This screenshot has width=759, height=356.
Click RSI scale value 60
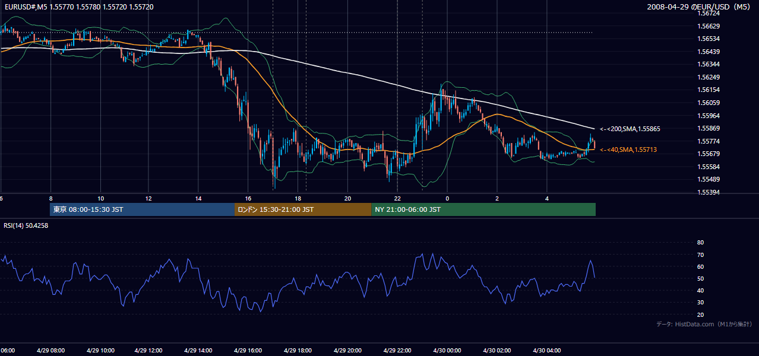(700, 266)
